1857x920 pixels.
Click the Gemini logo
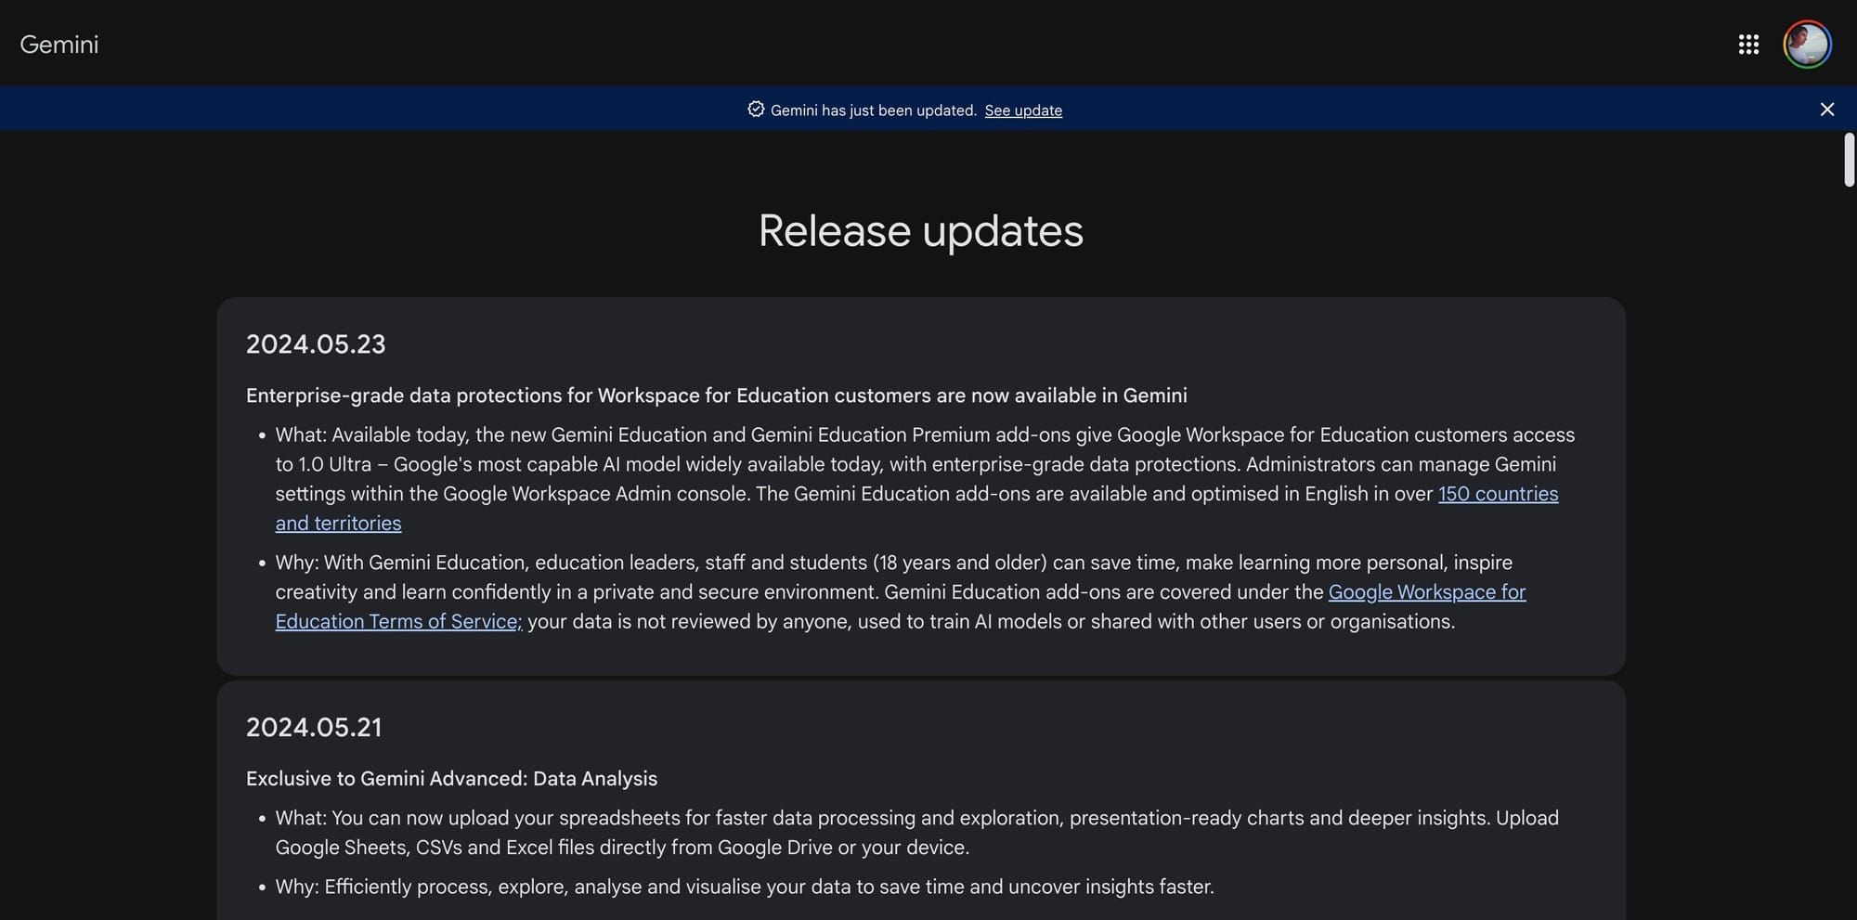59,43
